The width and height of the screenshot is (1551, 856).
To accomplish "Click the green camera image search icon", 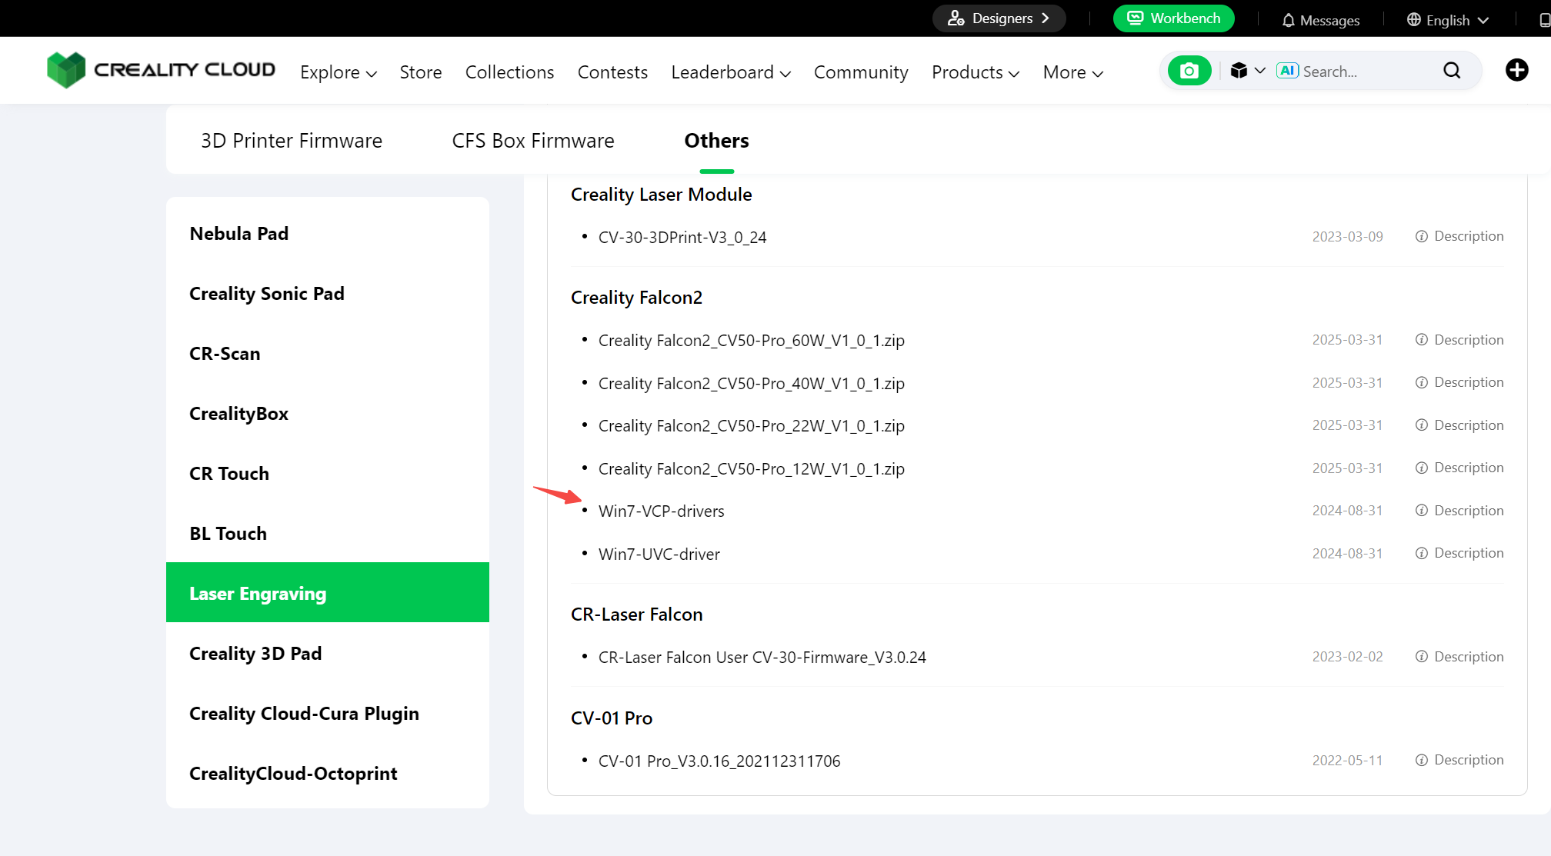I will point(1189,71).
